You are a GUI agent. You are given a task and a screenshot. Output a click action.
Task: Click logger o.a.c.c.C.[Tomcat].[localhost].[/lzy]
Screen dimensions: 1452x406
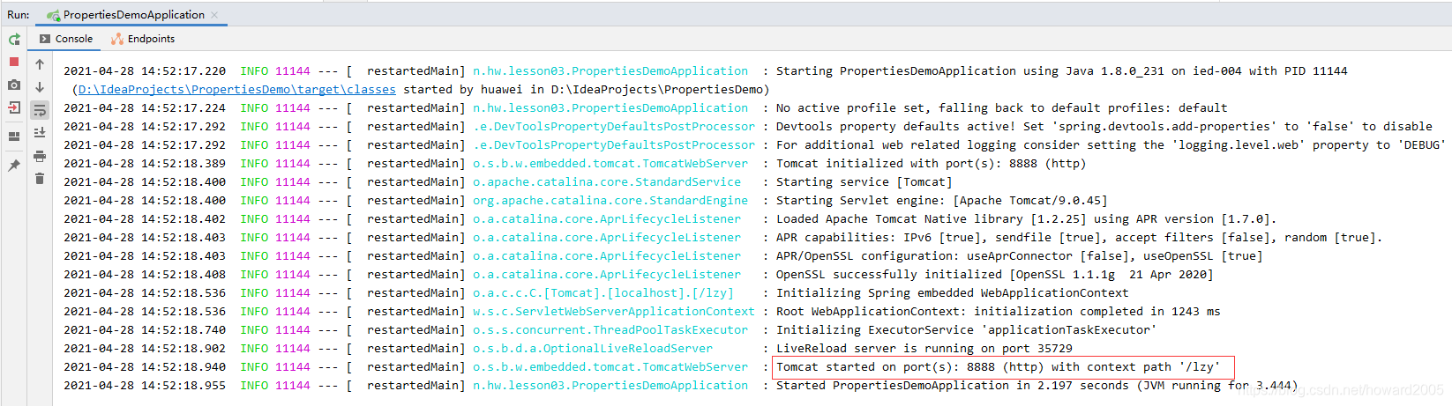[x=603, y=292]
